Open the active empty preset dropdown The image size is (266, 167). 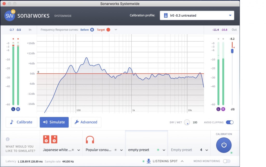click(x=164, y=150)
